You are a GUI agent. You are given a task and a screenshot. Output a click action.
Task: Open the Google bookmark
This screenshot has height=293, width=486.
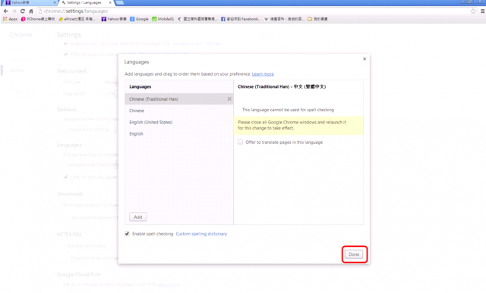pos(139,19)
